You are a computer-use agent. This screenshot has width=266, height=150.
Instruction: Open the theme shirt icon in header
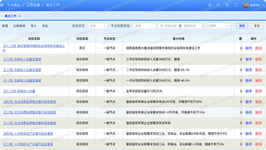[x=227, y=5]
